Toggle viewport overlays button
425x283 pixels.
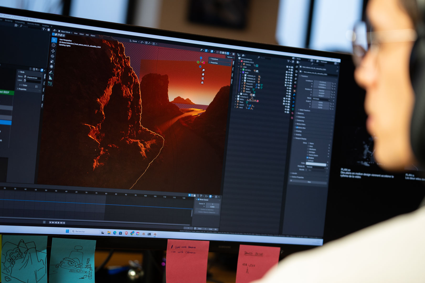click(212, 51)
